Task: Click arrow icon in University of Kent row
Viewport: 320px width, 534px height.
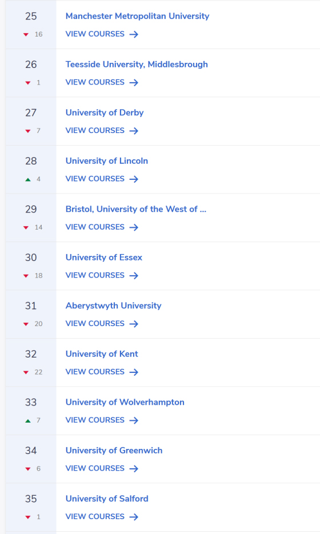Action: pyautogui.click(x=134, y=372)
